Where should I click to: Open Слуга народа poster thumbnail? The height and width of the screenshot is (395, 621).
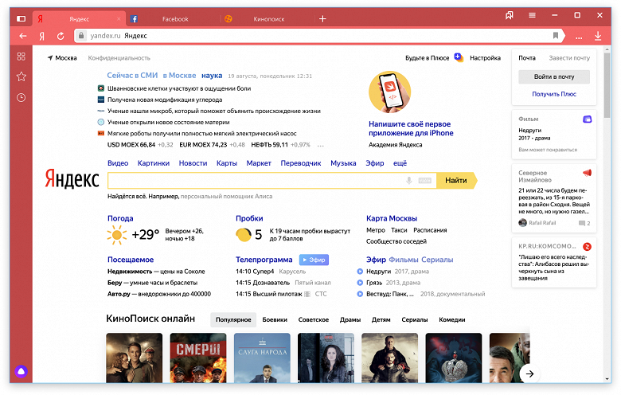[262, 358]
